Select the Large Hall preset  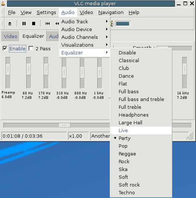tap(141, 123)
